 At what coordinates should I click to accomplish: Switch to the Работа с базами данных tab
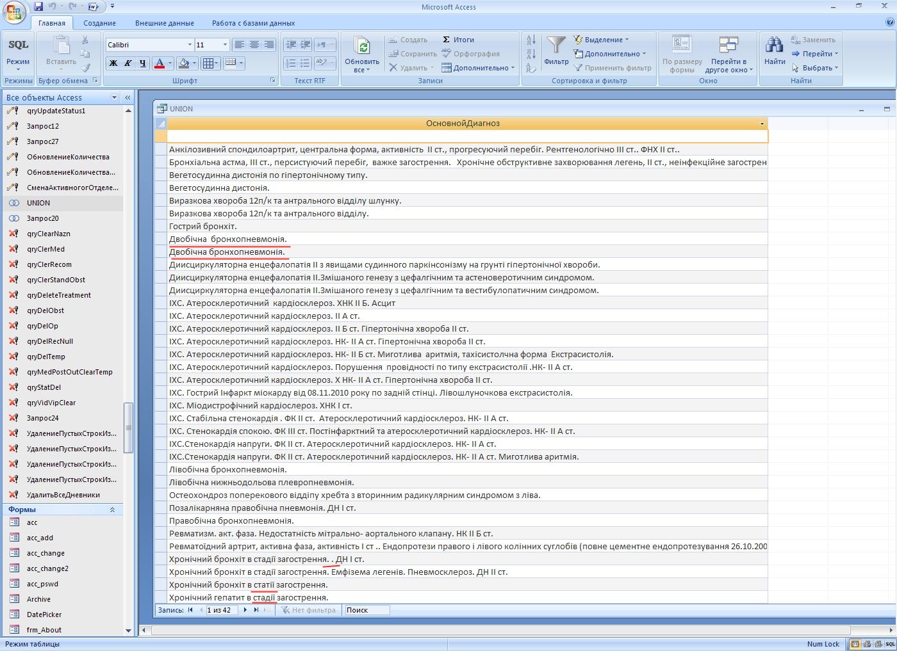254,23
